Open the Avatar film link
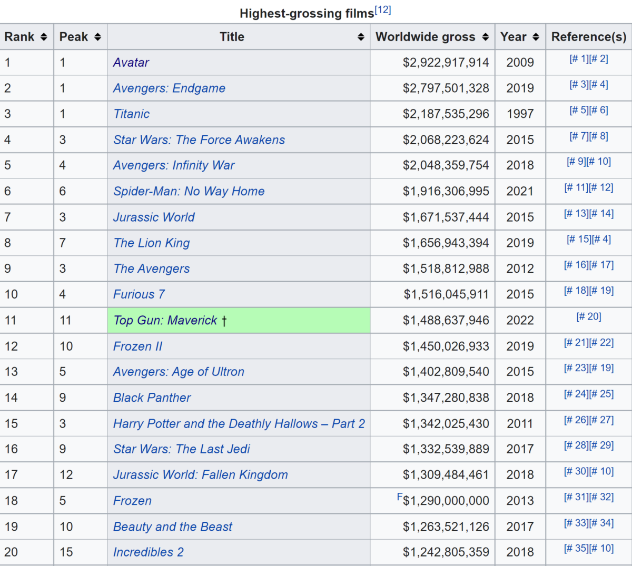The image size is (632, 566). [x=131, y=63]
